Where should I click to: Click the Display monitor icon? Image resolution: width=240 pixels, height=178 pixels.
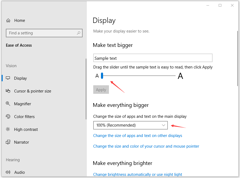click(8, 78)
